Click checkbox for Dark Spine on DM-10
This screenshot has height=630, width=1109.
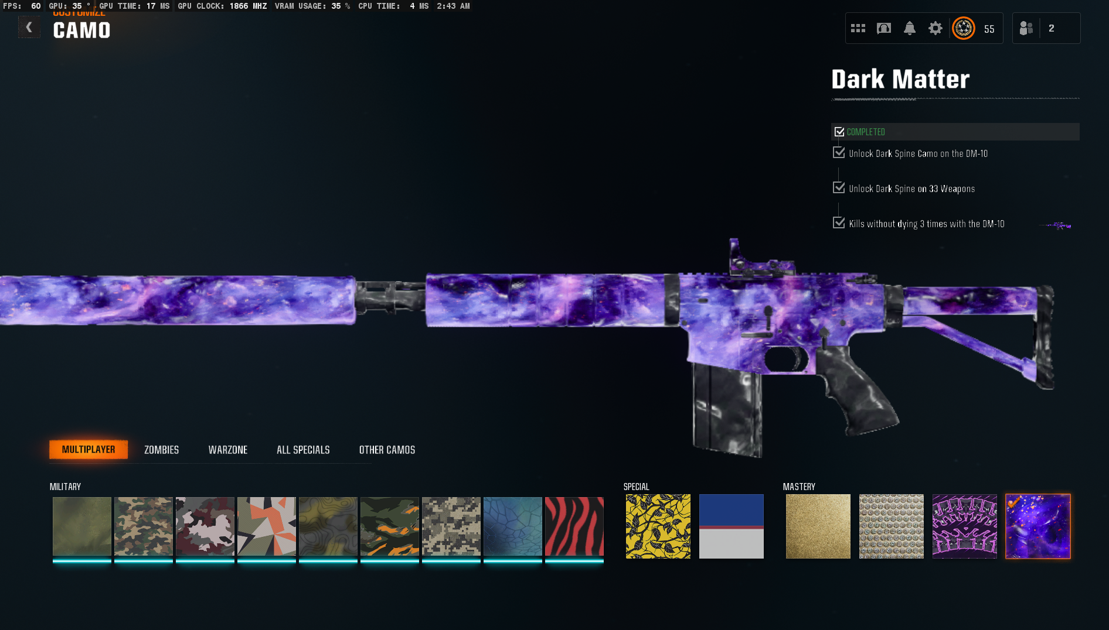[x=839, y=153]
